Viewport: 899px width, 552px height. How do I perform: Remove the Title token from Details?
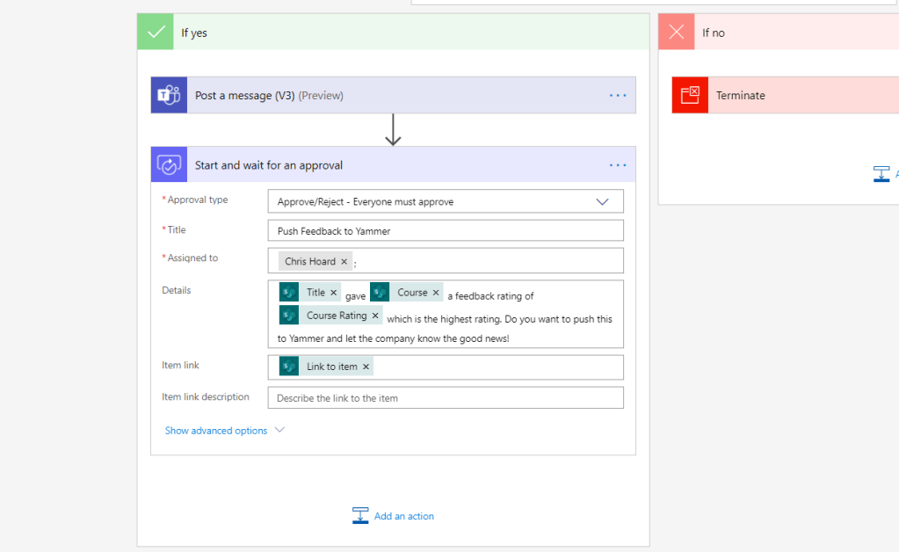tap(334, 293)
